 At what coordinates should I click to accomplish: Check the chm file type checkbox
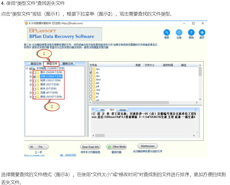pyautogui.click(x=91, y=90)
